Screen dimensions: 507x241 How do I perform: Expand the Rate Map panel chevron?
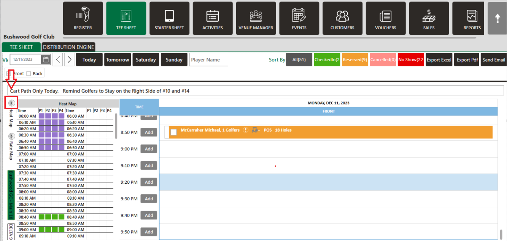[11, 136]
